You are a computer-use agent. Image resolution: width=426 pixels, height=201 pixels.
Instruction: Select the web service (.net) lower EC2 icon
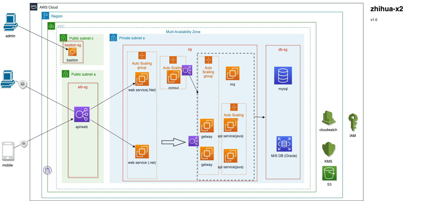pos(142,151)
